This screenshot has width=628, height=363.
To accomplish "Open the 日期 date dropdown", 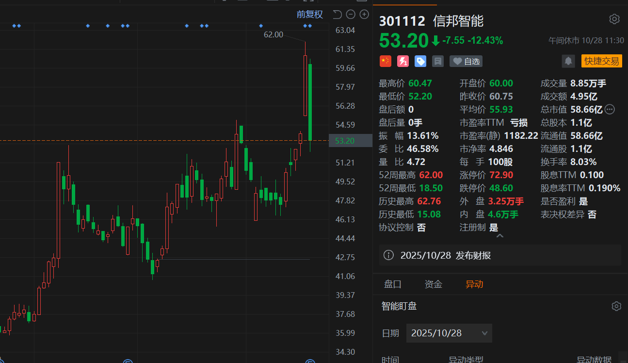I will [449, 333].
